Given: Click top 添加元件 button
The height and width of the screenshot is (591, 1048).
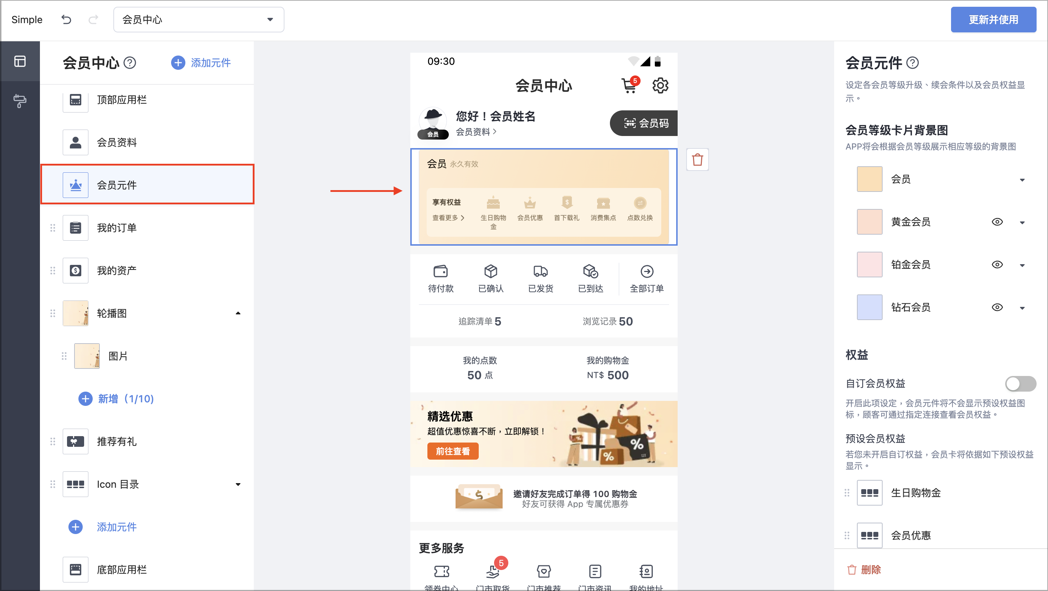Looking at the screenshot, I should [201, 63].
